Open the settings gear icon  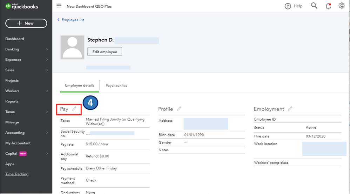342,6
